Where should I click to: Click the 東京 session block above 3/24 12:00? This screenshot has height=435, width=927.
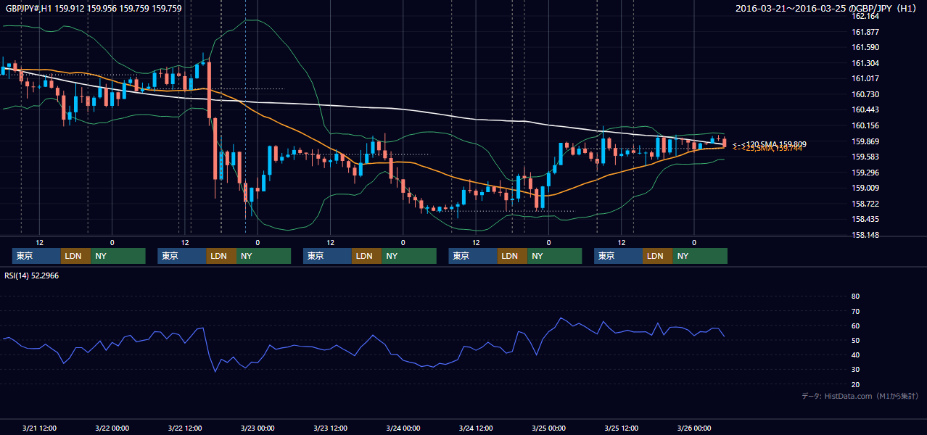(473, 256)
